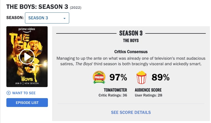Select the Audience Score label
211x123 pixels.
pyautogui.click(x=148, y=90)
